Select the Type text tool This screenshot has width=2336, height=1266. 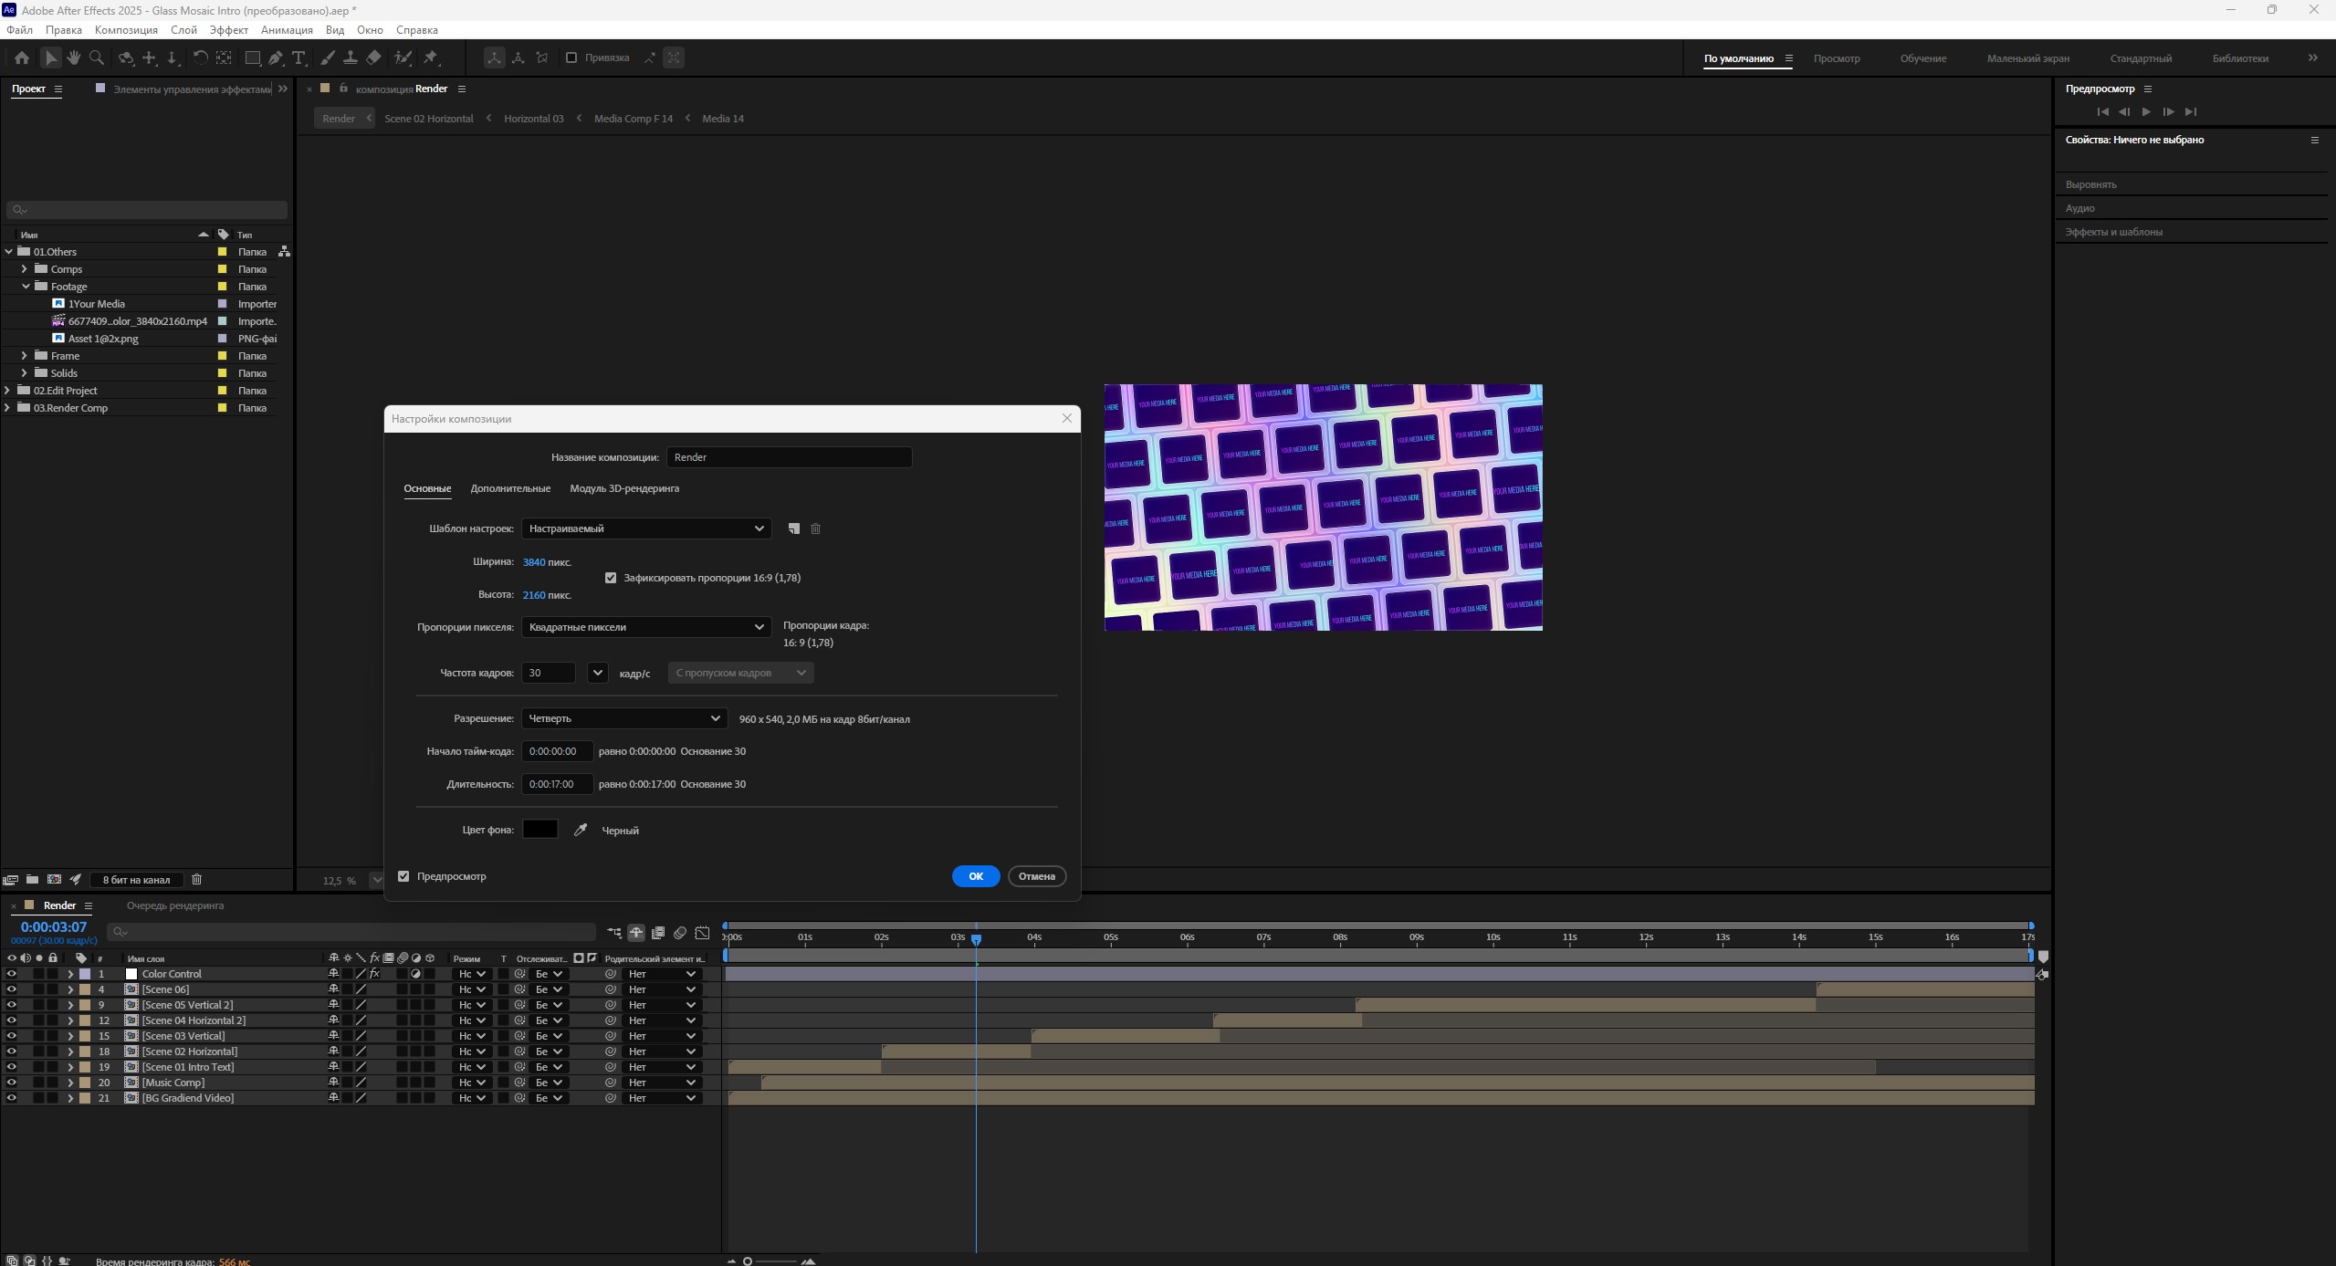(299, 58)
